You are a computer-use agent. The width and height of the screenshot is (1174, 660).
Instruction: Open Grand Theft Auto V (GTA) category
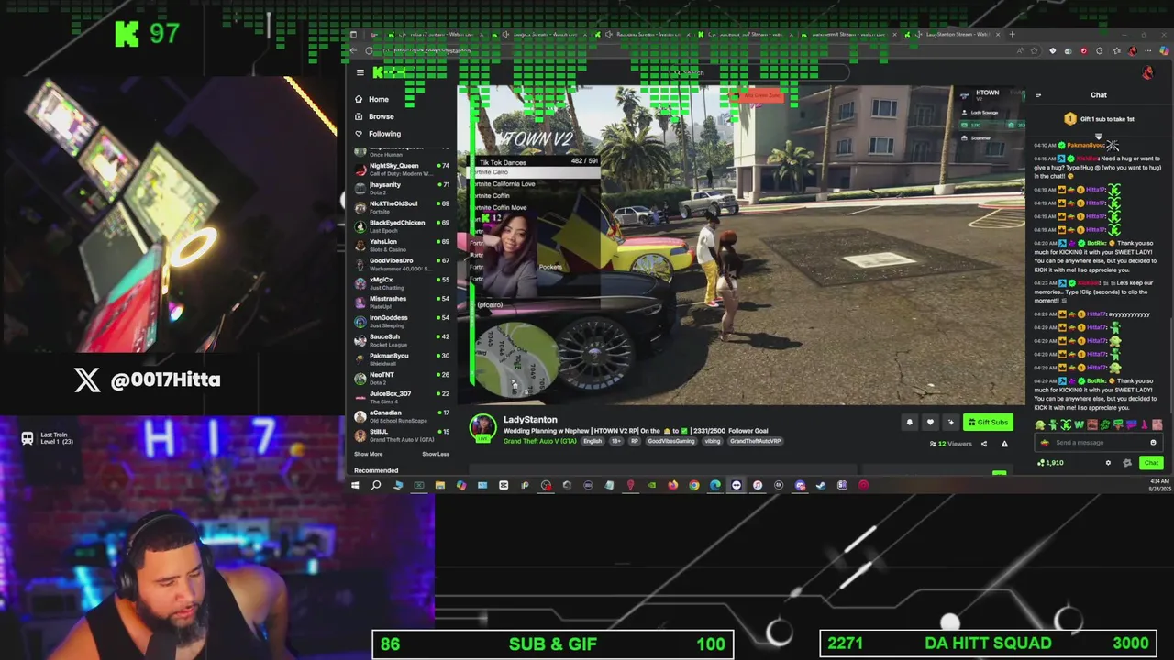pos(540,441)
